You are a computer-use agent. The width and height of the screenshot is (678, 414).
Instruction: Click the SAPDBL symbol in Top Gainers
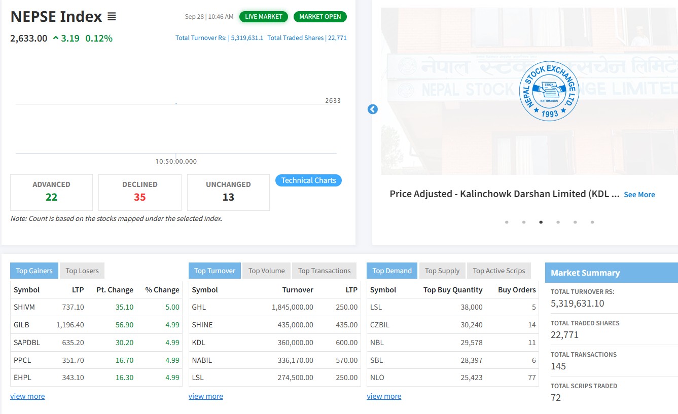pos(27,343)
